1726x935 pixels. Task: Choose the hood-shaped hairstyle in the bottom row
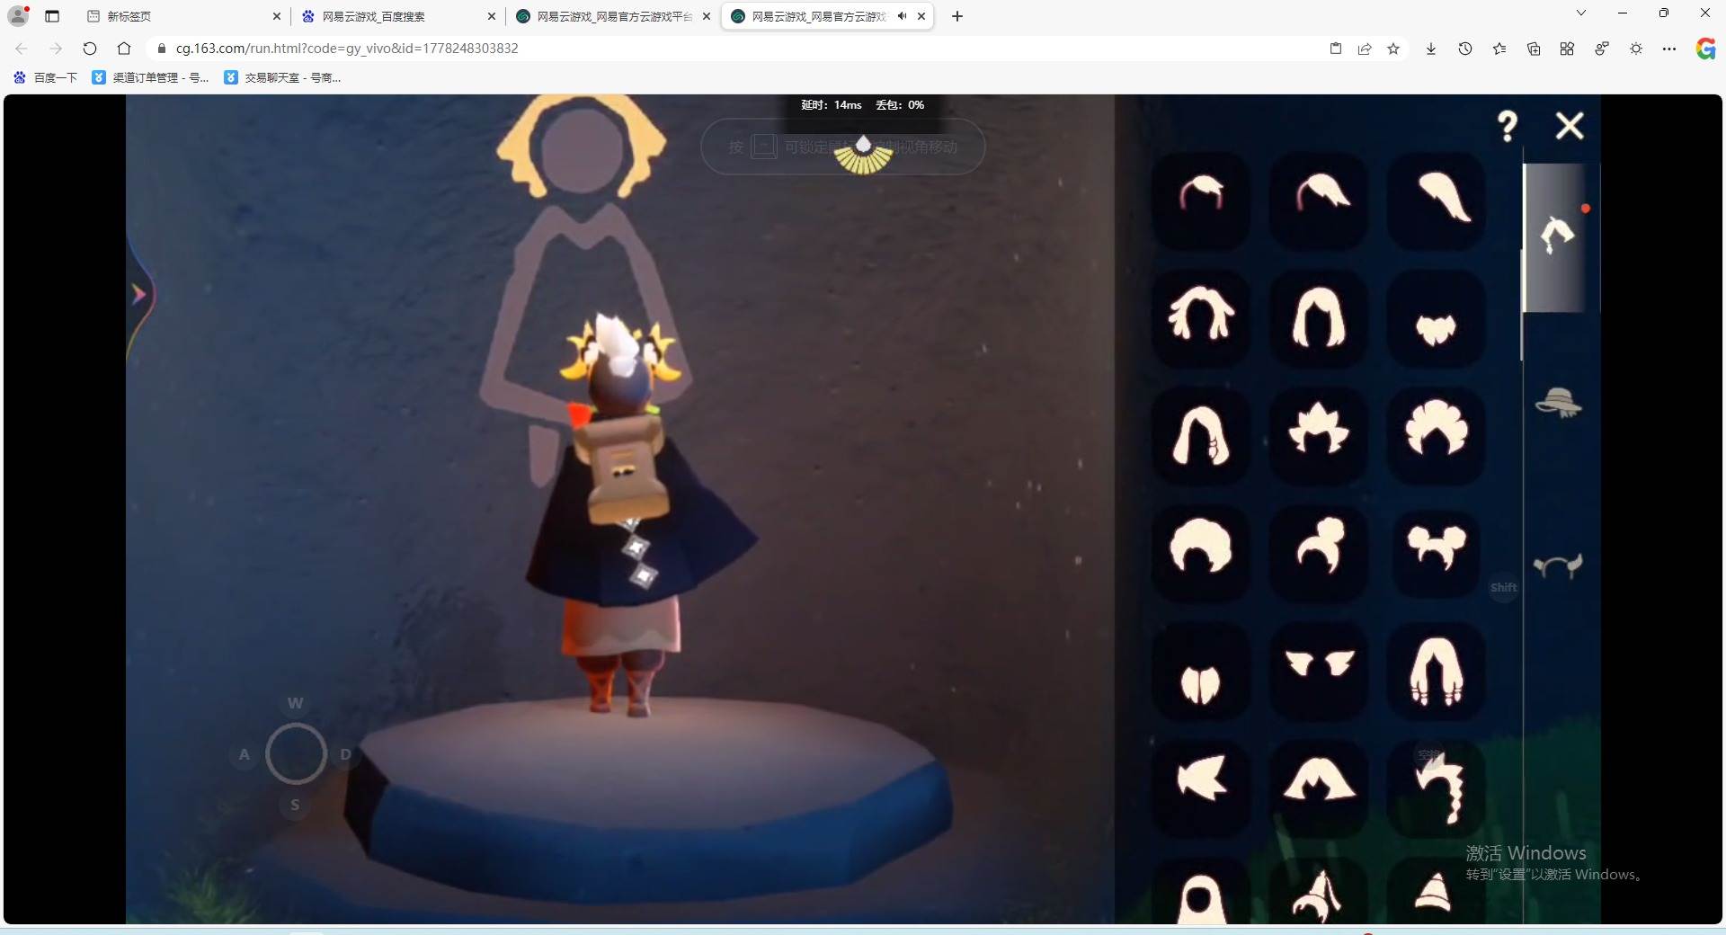(x=1201, y=891)
